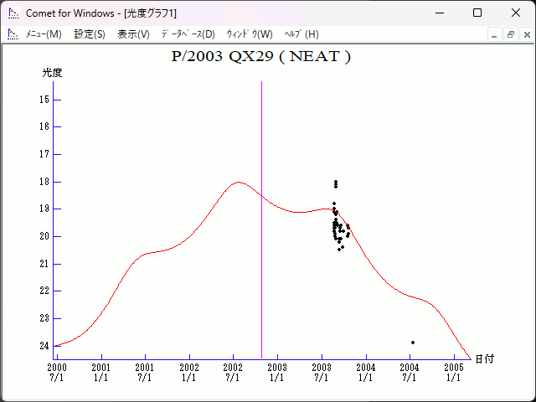Open the ヘルプ(H) help menu
The image size is (536, 402).
(301, 34)
